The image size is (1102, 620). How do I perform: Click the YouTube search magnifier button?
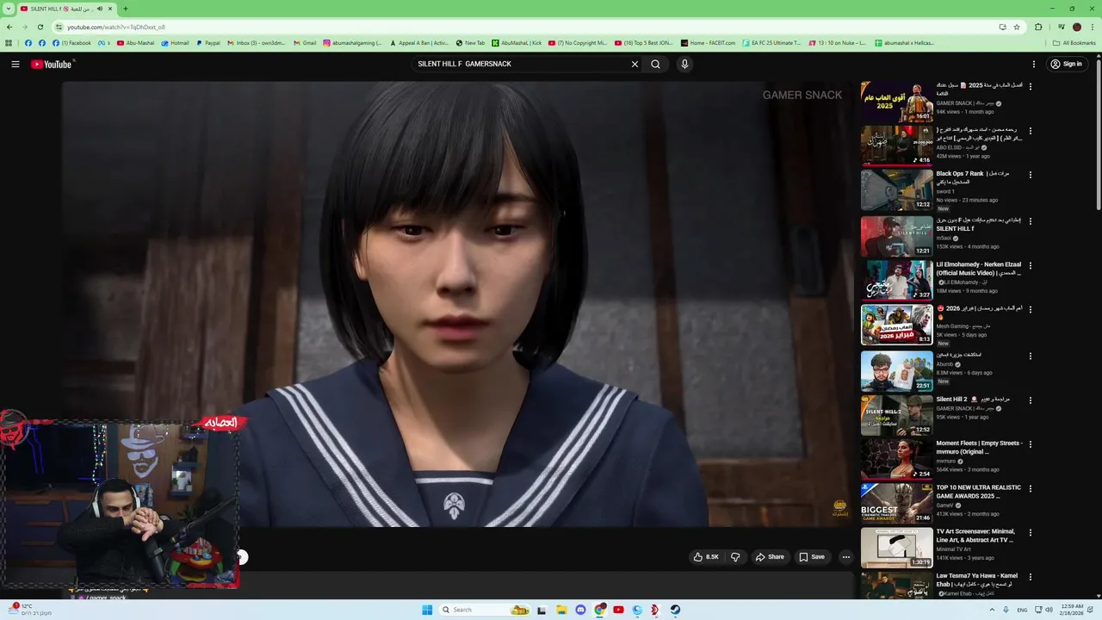tap(655, 65)
